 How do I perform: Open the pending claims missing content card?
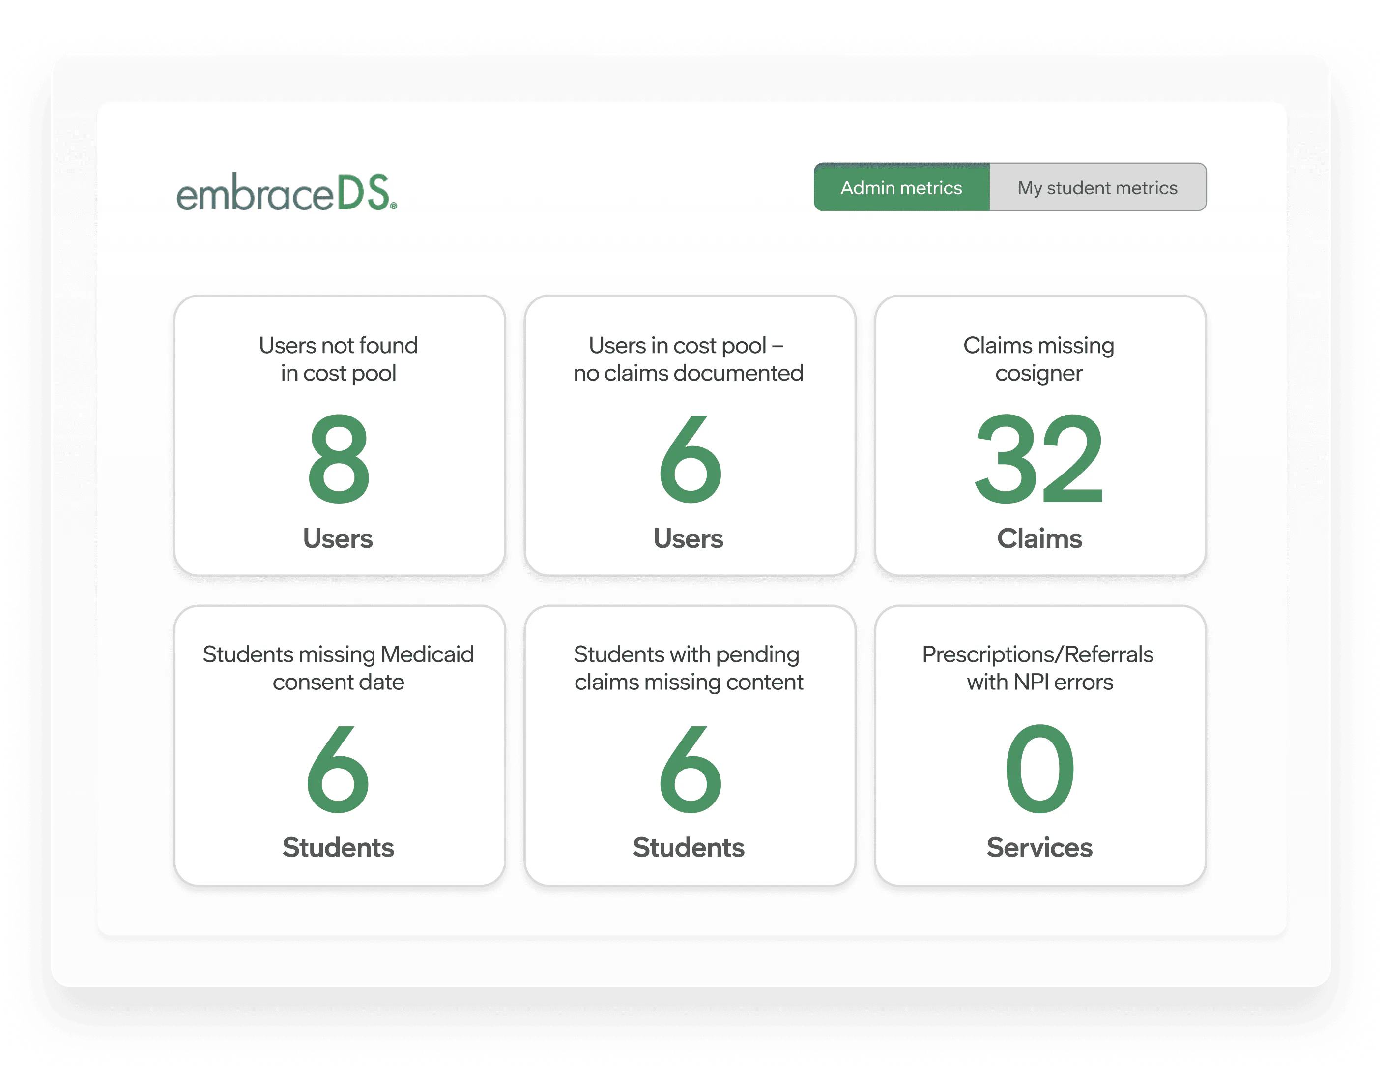690,745
